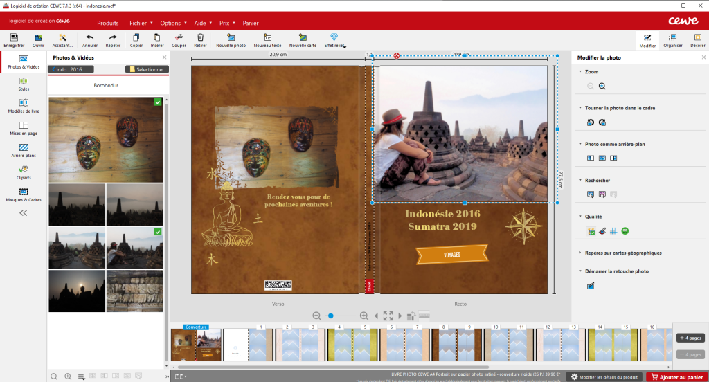Switch to Décorer mode

coord(698,39)
